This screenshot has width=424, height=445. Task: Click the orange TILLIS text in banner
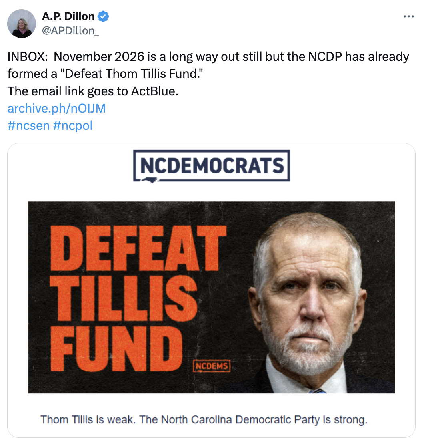point(124,298)
